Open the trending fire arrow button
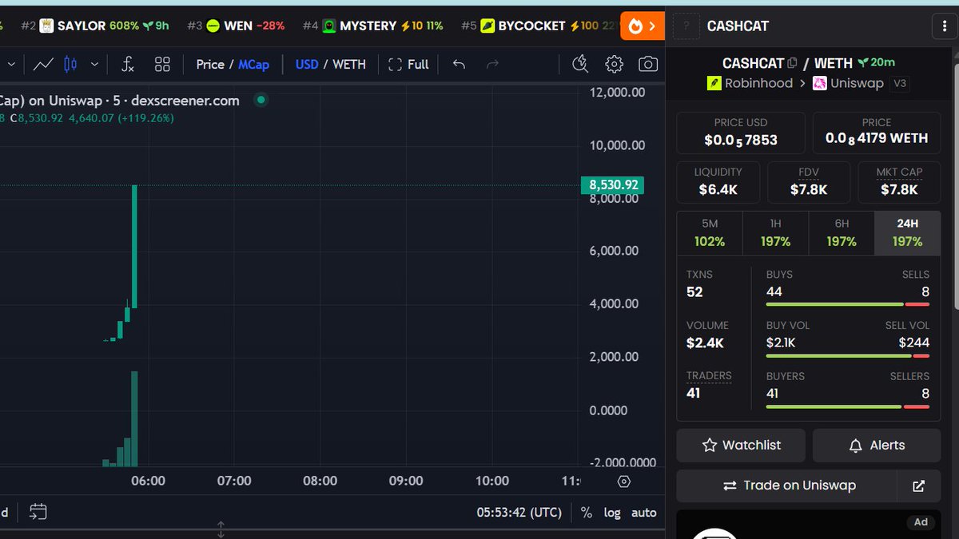Viewport: 959px width, 539px height. 643,26
